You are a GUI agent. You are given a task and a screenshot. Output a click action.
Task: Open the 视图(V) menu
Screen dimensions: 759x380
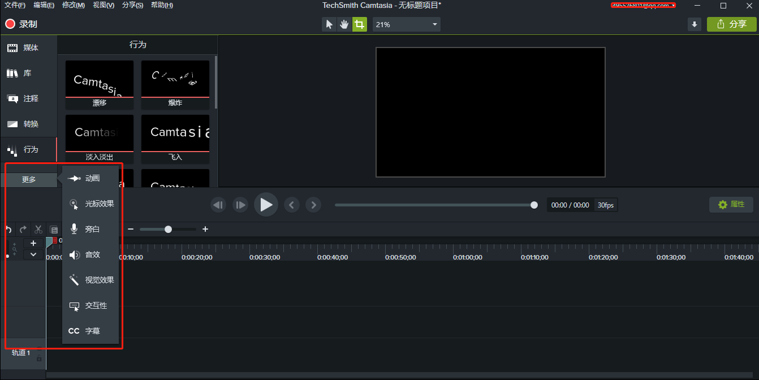point(103,5)
